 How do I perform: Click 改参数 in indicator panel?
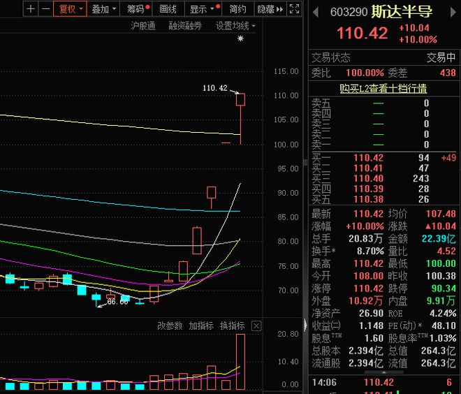pos(170,326)
